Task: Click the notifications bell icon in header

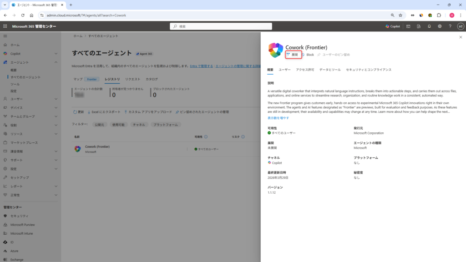Action: tap(429, 26)
